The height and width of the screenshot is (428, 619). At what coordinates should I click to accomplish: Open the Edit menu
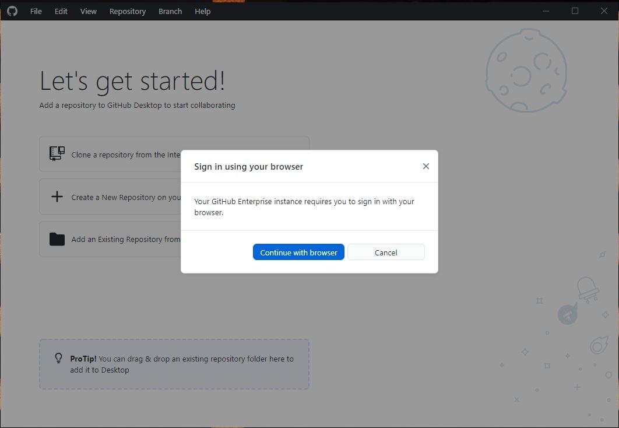pos(61,12)
